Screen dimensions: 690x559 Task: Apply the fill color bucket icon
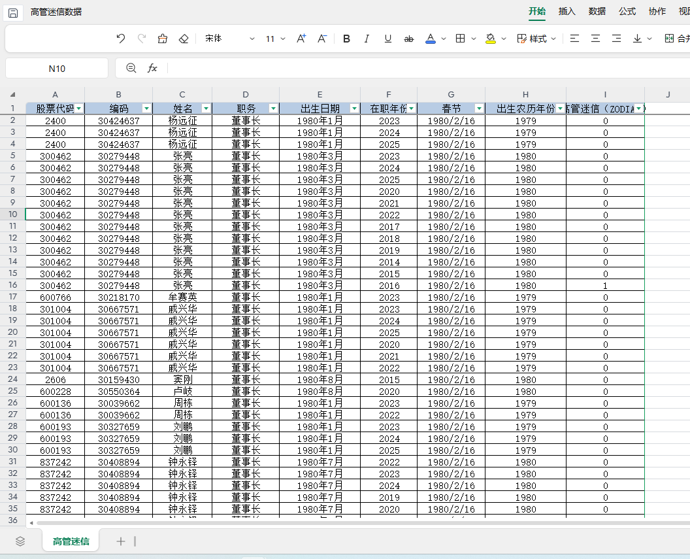coord(490,39)
